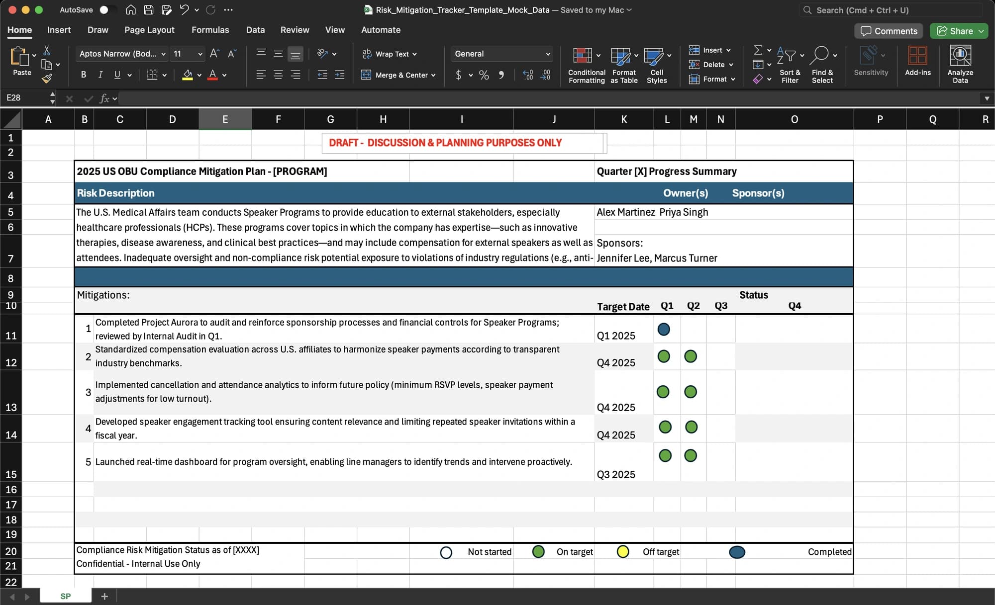Viewport: 995px width, 605px height.
Task: Toggle align right
Action: (296, 75)
